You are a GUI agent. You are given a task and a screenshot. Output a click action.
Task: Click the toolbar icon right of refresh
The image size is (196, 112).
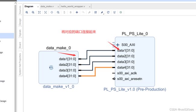pos(114,12)
